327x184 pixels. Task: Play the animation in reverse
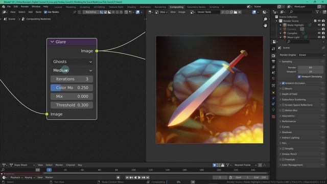pyautogui.click(x=135, y=177)
